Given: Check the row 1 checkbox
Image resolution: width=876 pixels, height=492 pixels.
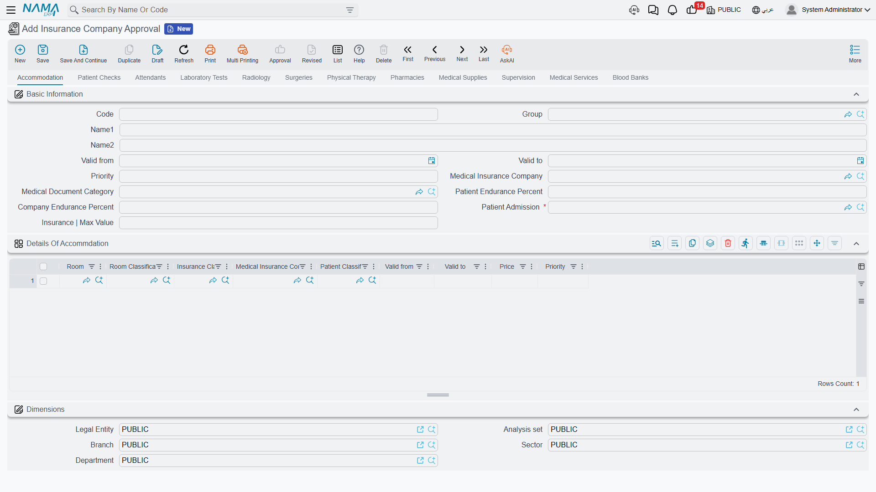Looking at the screenshot, I should click(43, 281).
